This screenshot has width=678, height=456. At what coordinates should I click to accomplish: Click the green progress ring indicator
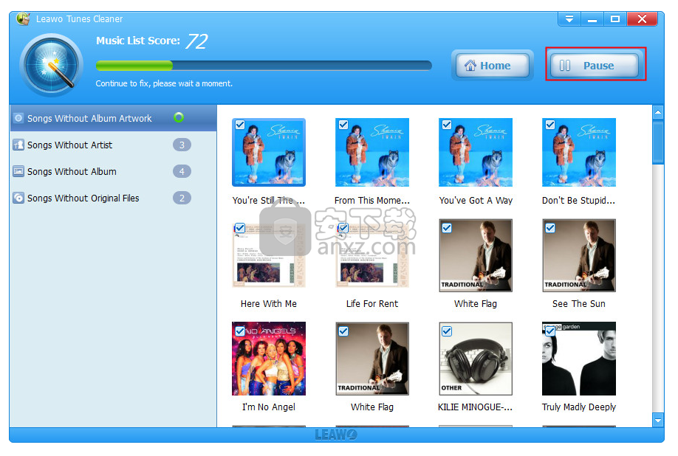click(x=179, y=117)
